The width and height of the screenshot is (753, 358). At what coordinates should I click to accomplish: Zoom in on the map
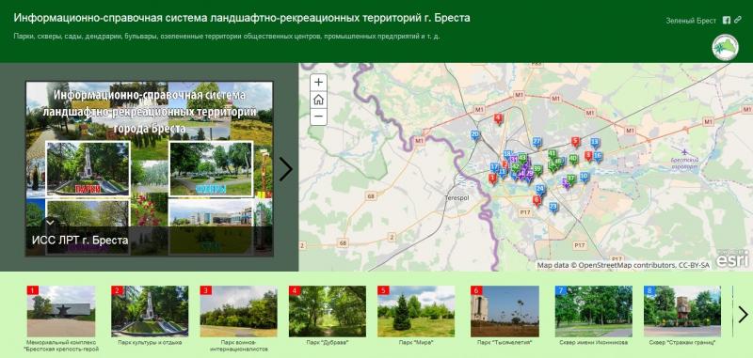click(x=318, y=83)
